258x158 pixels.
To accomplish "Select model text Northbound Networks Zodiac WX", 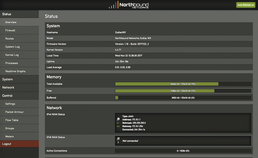I will click(133, 38).
